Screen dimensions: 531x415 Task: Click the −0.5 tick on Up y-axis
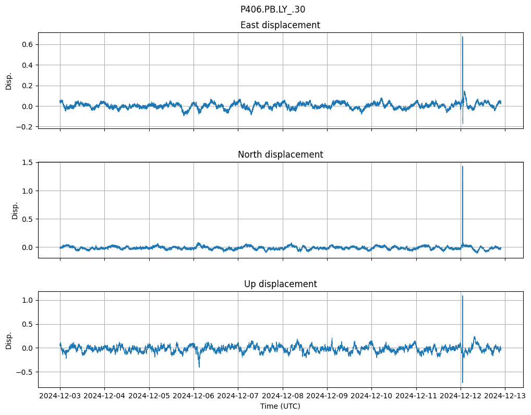click(x=25, y=372)
